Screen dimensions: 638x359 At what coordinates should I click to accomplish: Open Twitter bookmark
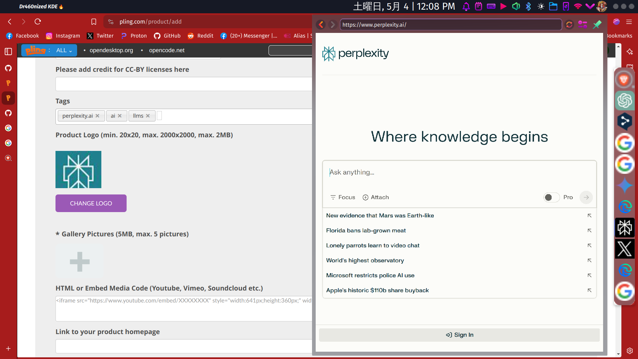coord(100,36)
